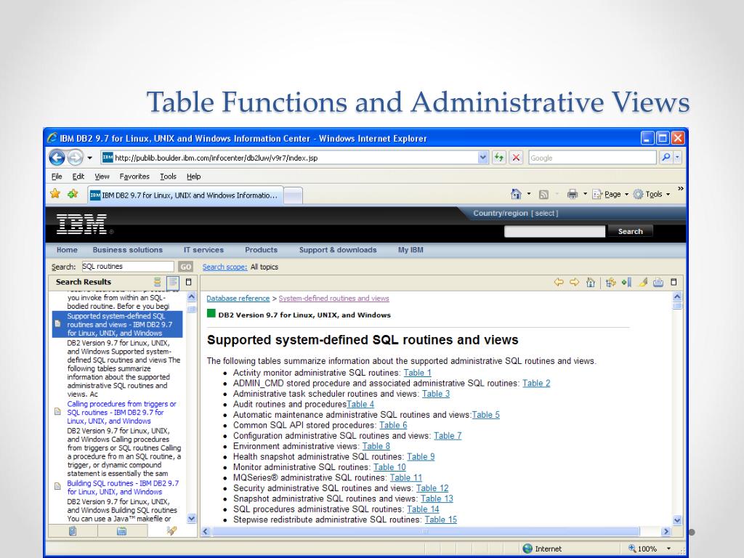Expand the toolbar overflow chevron
The image size is (744, 558).
tap(680, 189)
